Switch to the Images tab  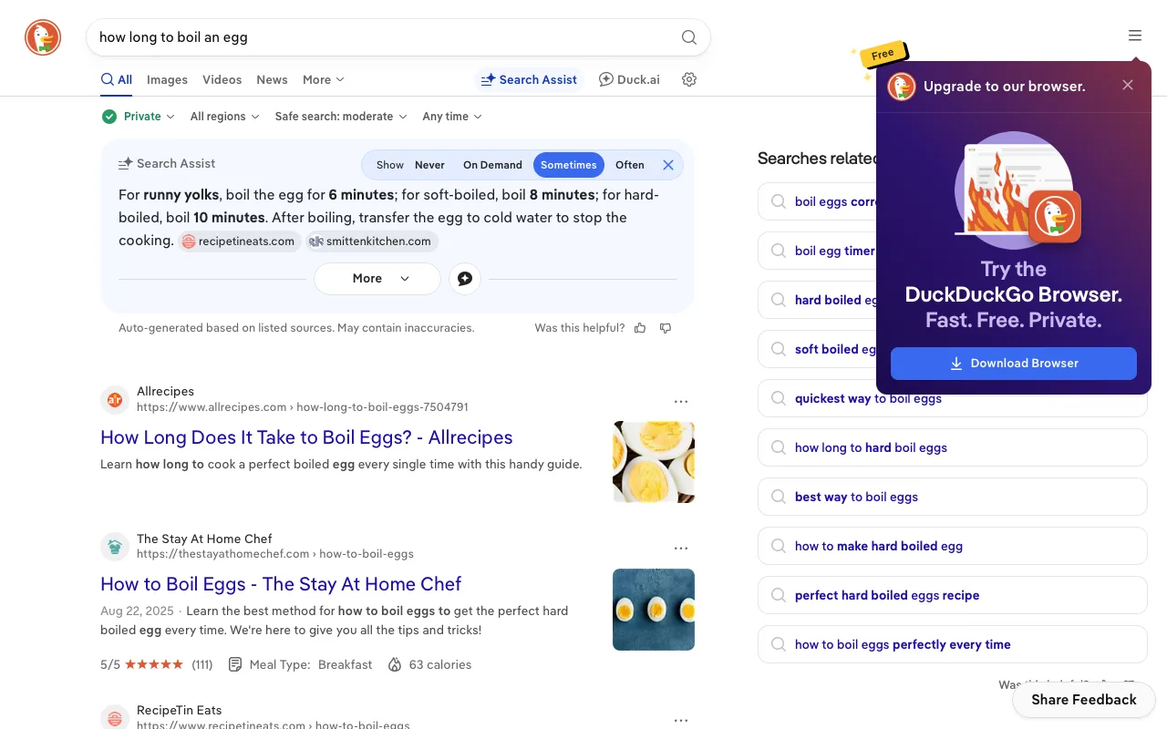168,79
